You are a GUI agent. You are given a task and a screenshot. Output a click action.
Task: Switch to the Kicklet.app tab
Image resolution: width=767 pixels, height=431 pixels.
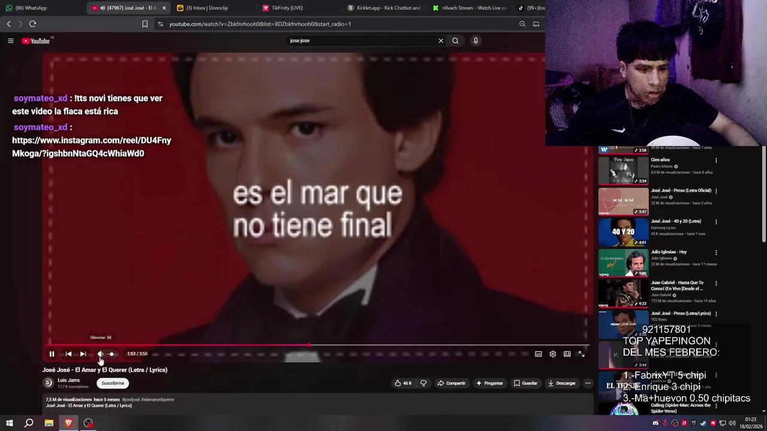point(383,8)
